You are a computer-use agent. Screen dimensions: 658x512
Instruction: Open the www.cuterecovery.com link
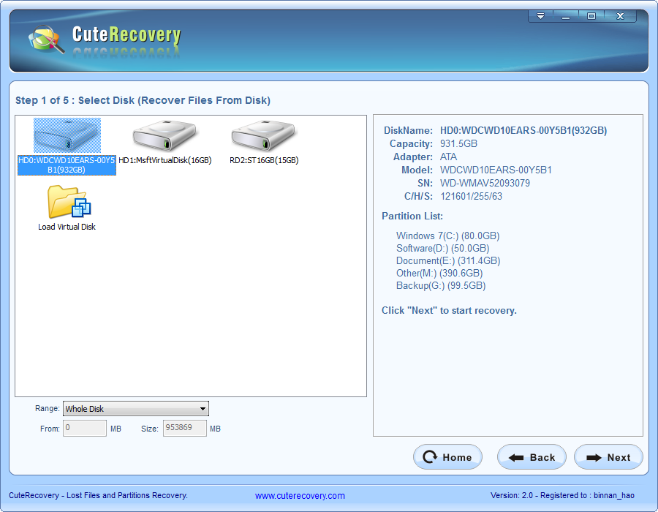[300, 496]
